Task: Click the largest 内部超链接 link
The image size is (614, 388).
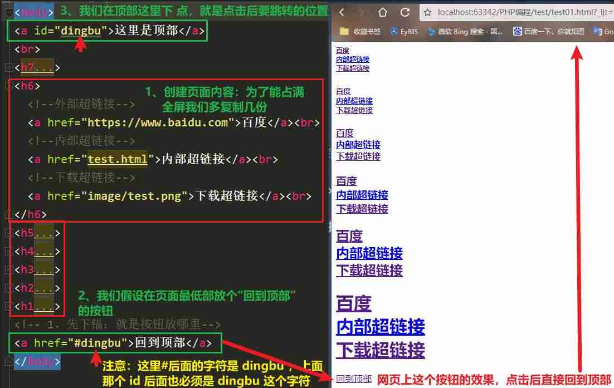Action: [x=380, y=327]
